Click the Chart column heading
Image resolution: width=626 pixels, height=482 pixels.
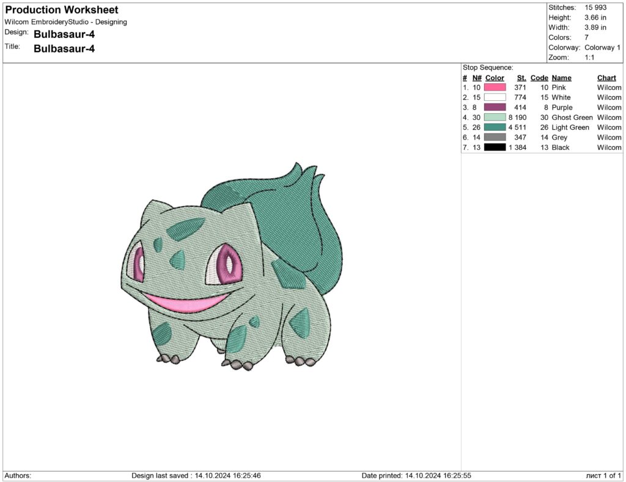point(606,78)
